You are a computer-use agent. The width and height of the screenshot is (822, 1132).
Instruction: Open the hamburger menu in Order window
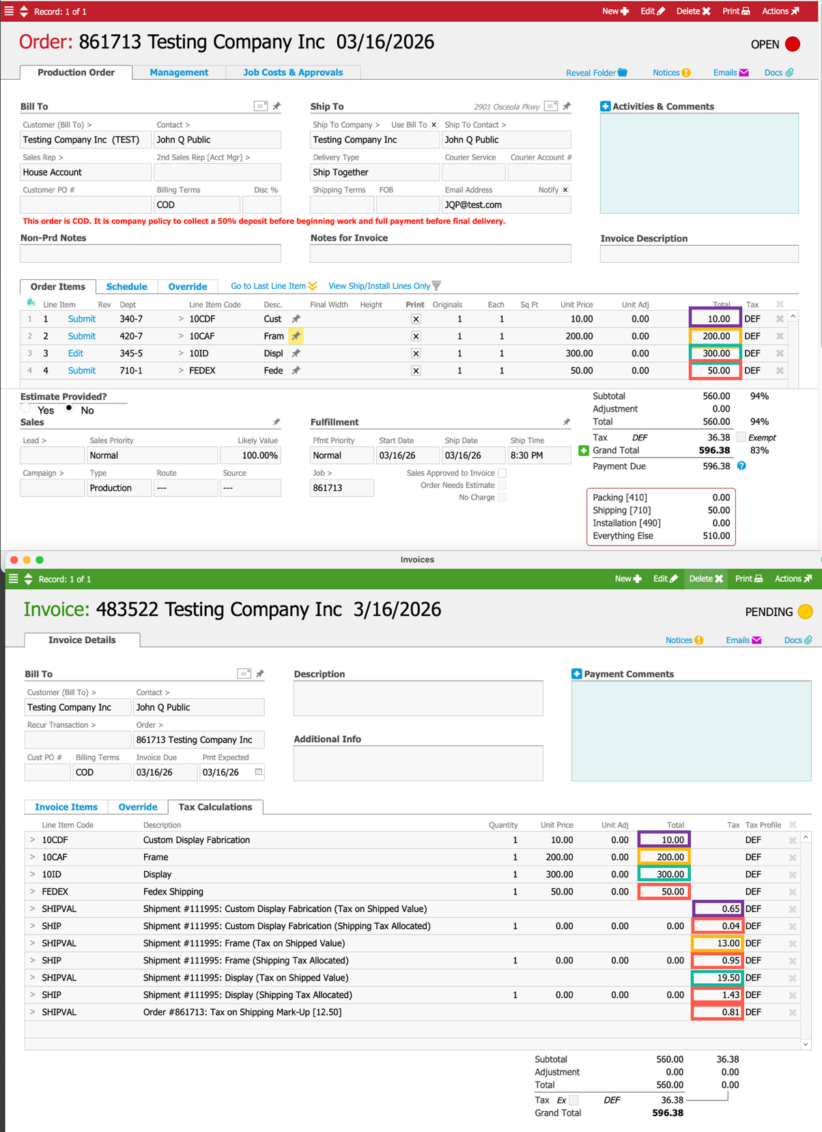[x=9, y=11]
